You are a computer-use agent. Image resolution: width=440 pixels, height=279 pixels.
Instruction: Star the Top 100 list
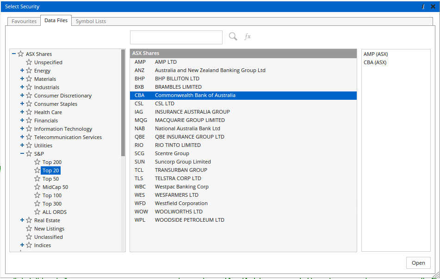[x=37, y=195]
